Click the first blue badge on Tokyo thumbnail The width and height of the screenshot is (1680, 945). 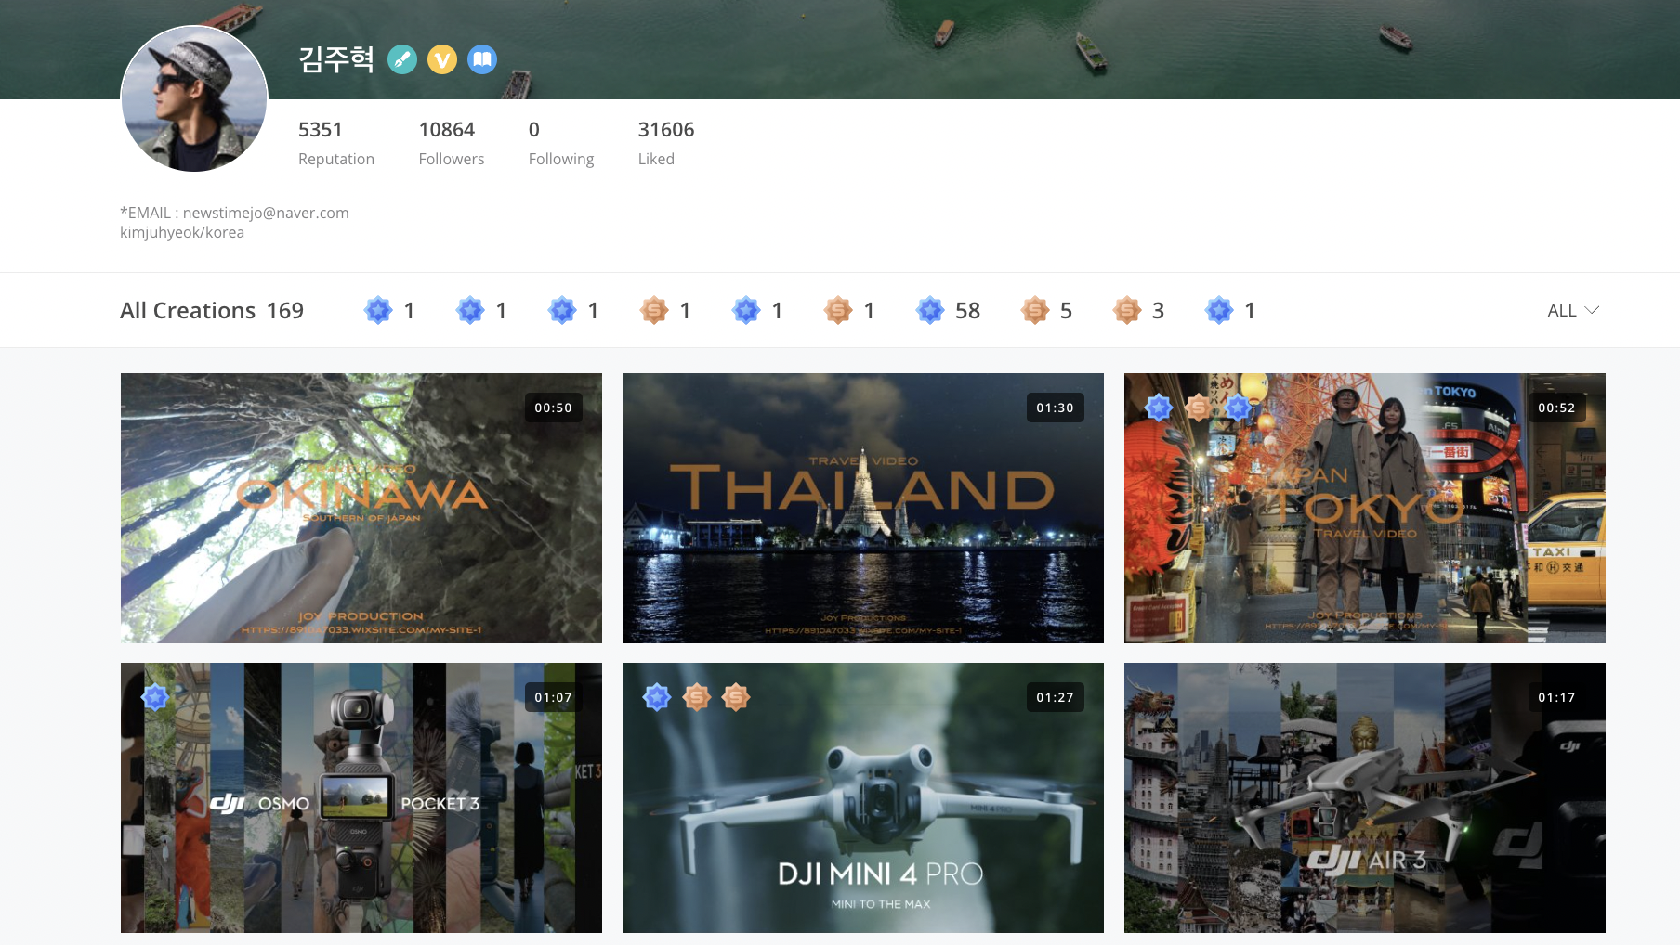pos(1159,407)
